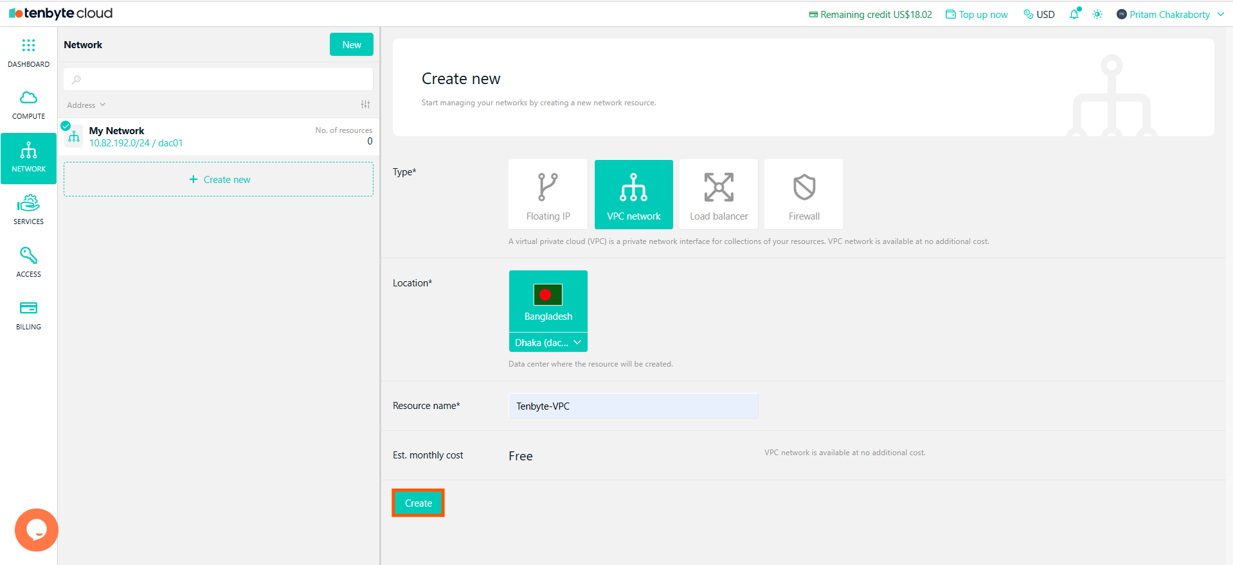The height and width of the screenshot is (565, 1233).
Task: Open the Access keys section
Action: coord(28,263)
